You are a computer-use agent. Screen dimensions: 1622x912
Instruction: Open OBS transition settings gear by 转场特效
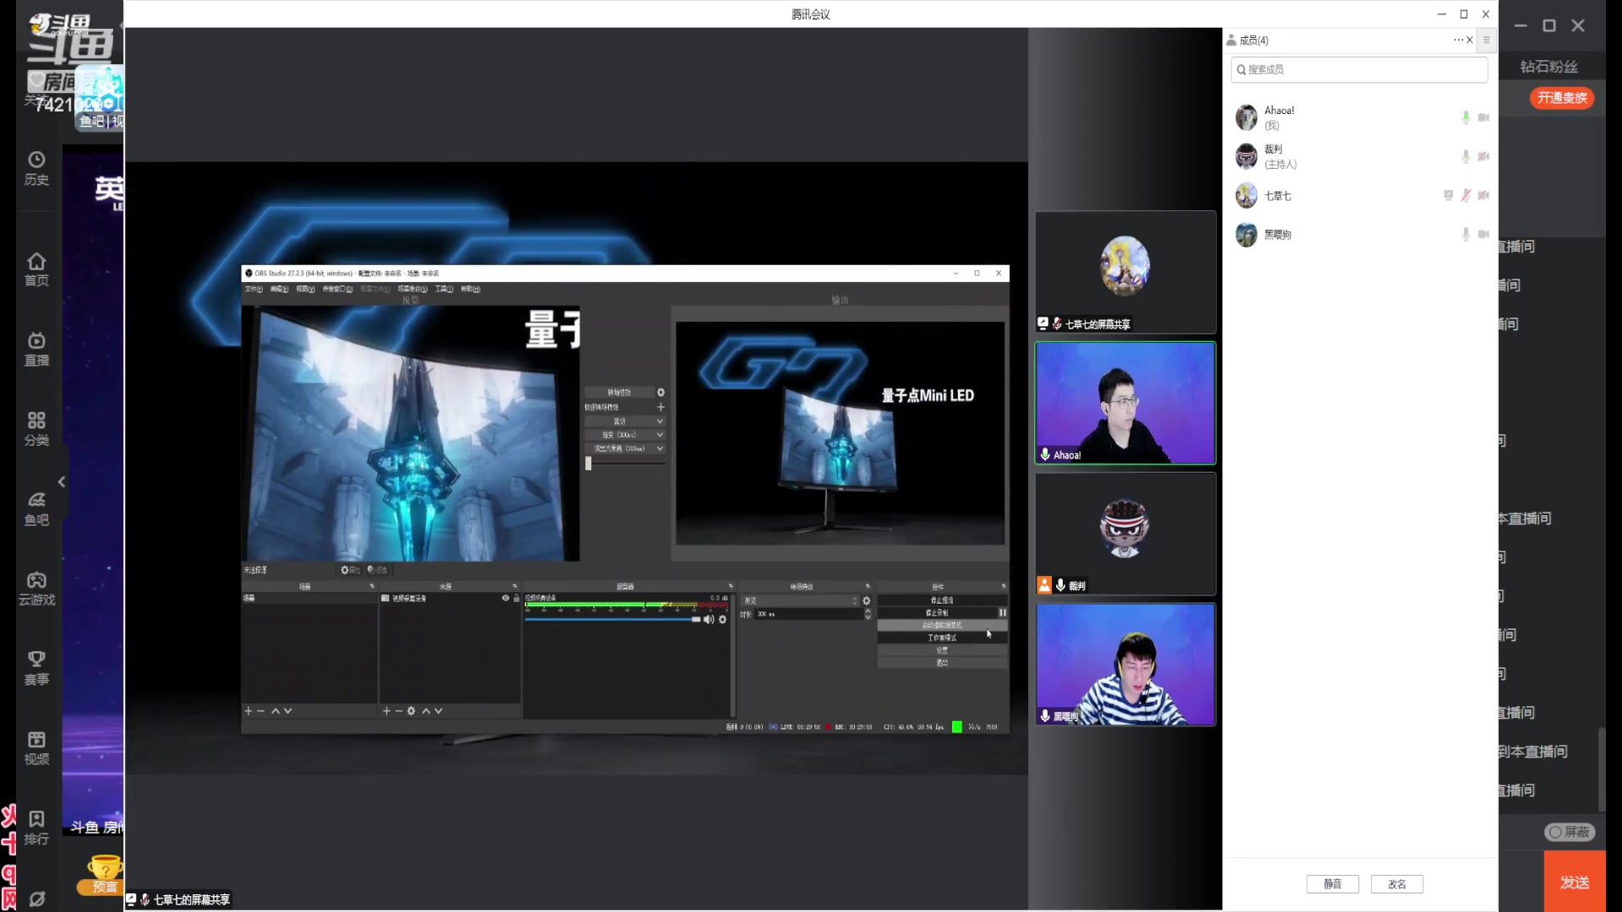661,393
